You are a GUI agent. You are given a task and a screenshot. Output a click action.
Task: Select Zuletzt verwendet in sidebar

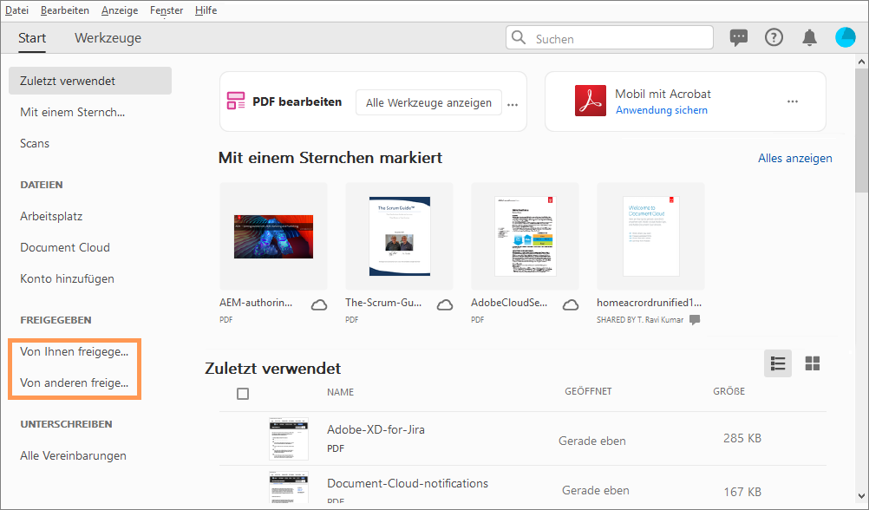point(90,81)
